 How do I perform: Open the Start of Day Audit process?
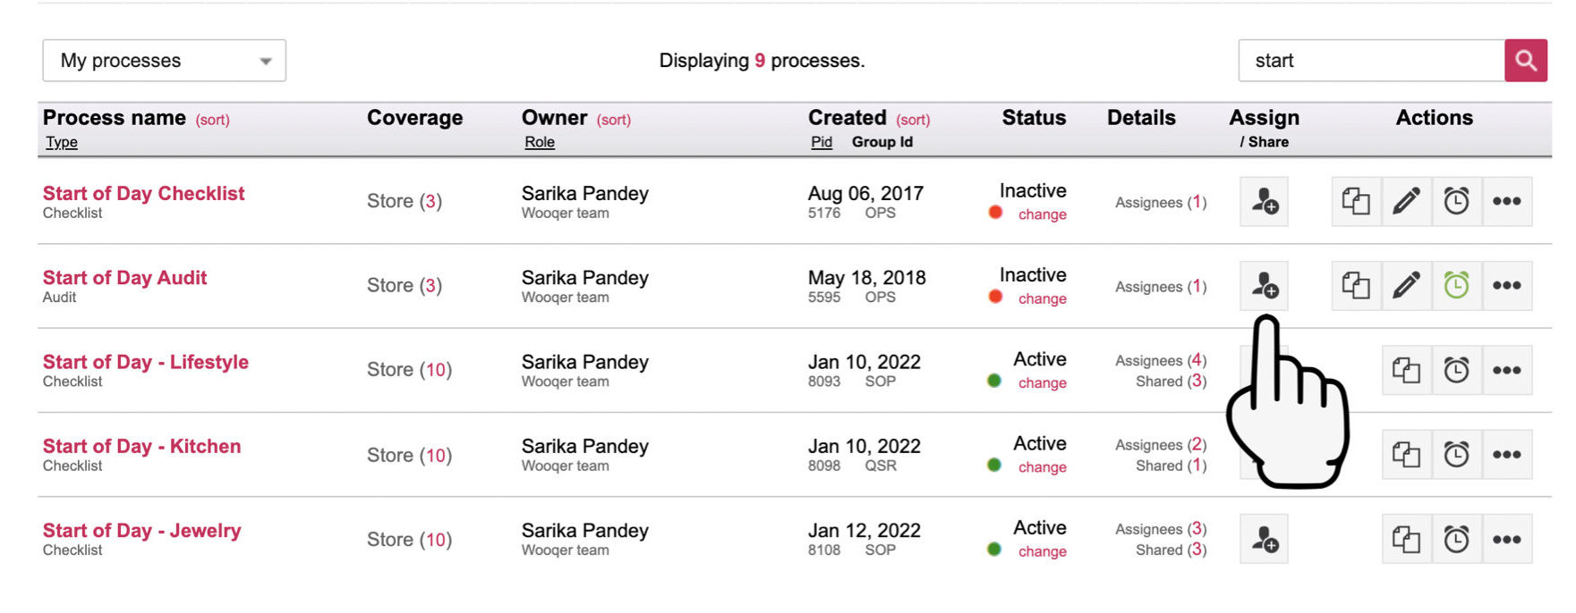[x=124, y=278]
